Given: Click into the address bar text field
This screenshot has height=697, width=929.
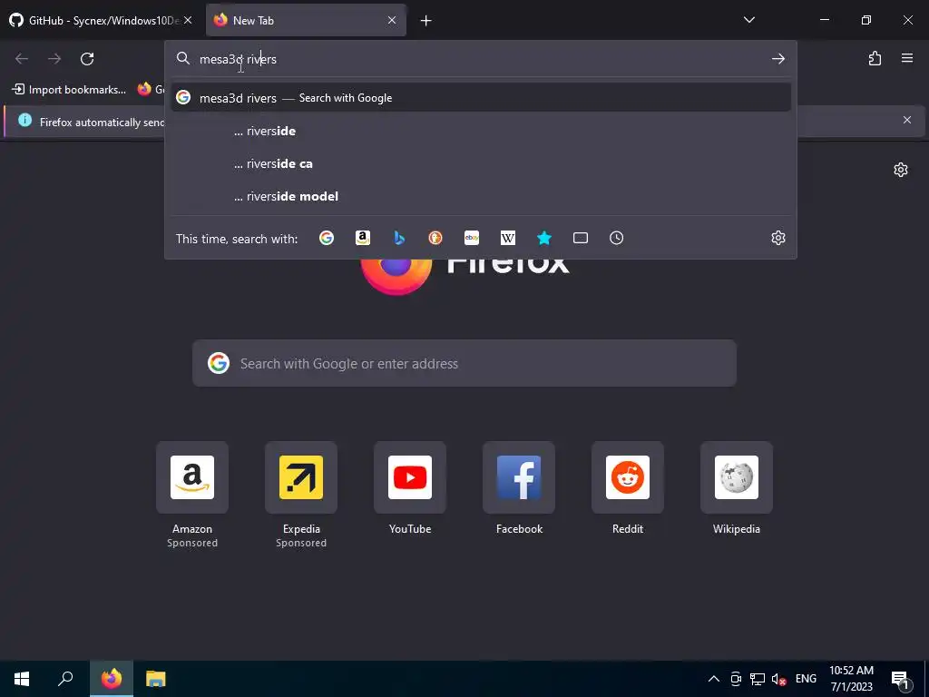Looking at the screenshot, I should click(480, 59).
